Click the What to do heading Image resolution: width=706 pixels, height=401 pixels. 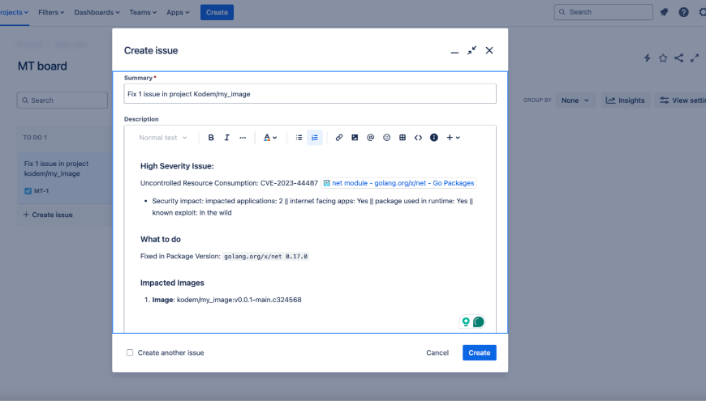point(161,239)
